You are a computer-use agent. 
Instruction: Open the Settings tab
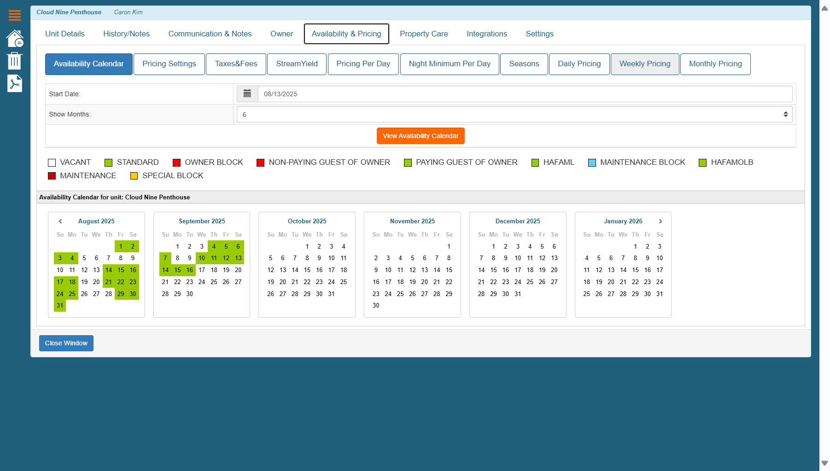tap(540, 34)
